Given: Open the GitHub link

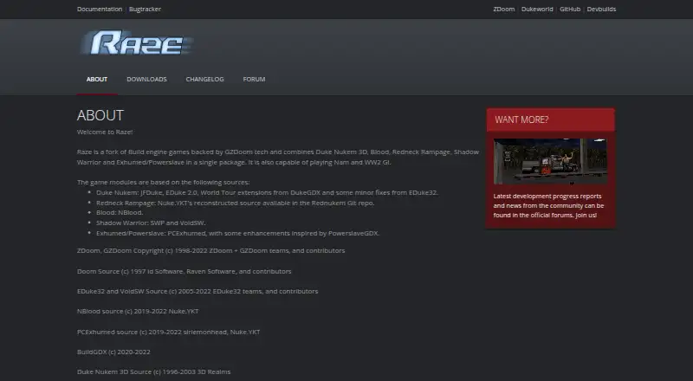Looking at the screenshot, I should click(x=570, y=9).
